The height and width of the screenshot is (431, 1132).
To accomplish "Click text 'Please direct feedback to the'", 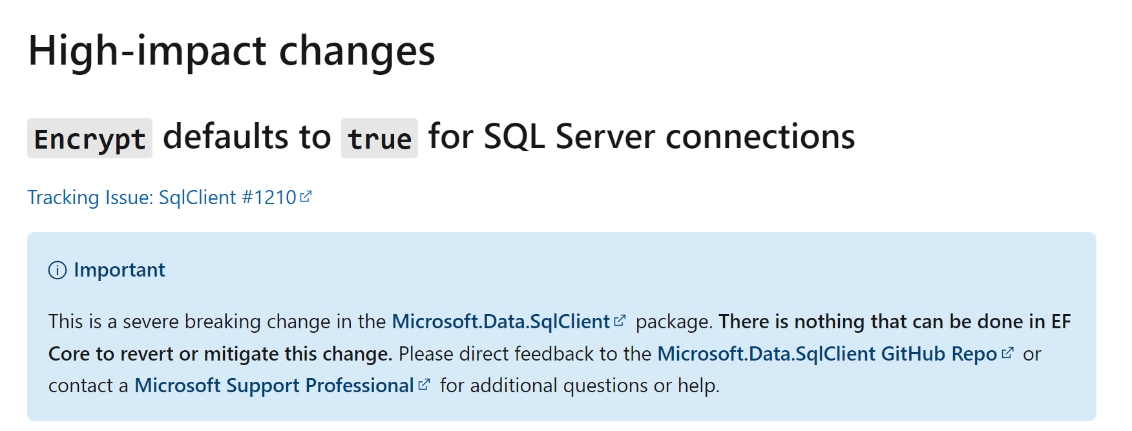I will pyautogui.click(x=525, y=354).
